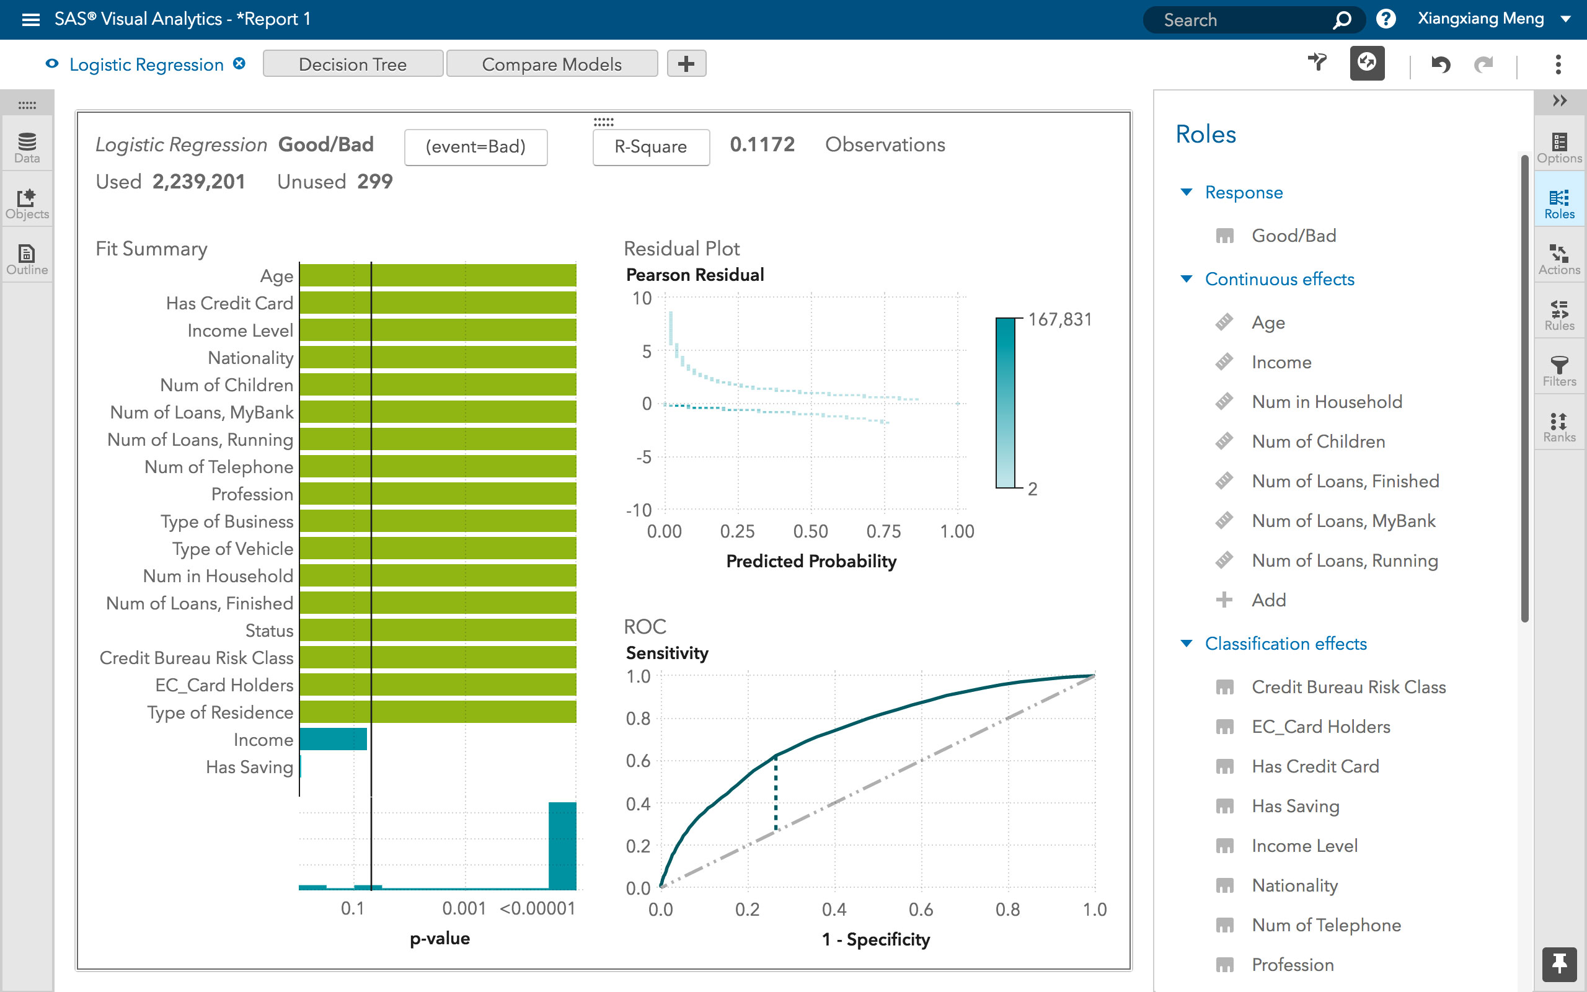Screen dimensions: 1587x992
Task: Open the Objects panel
Action: point(26,200)
